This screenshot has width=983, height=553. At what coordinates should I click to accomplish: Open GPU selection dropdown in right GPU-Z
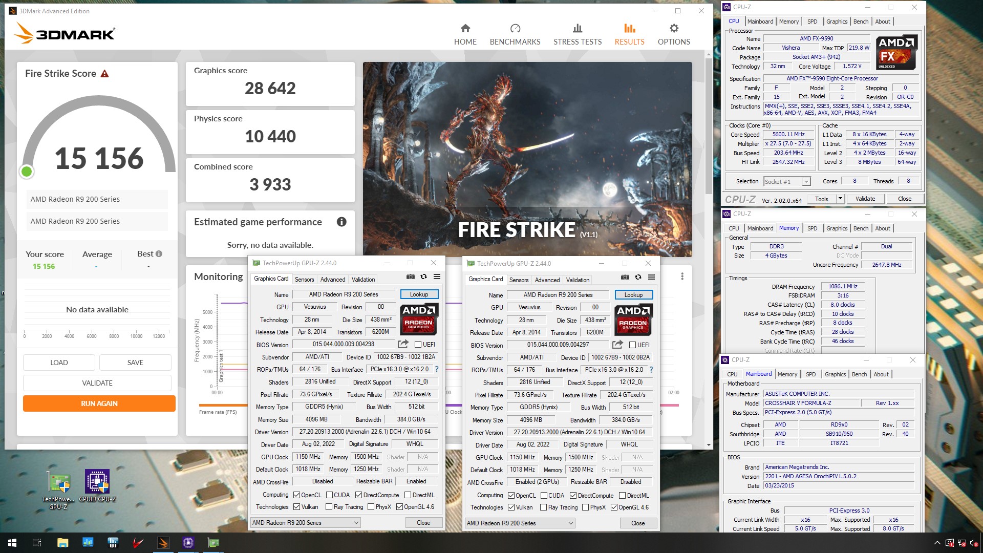coord(520,523)
